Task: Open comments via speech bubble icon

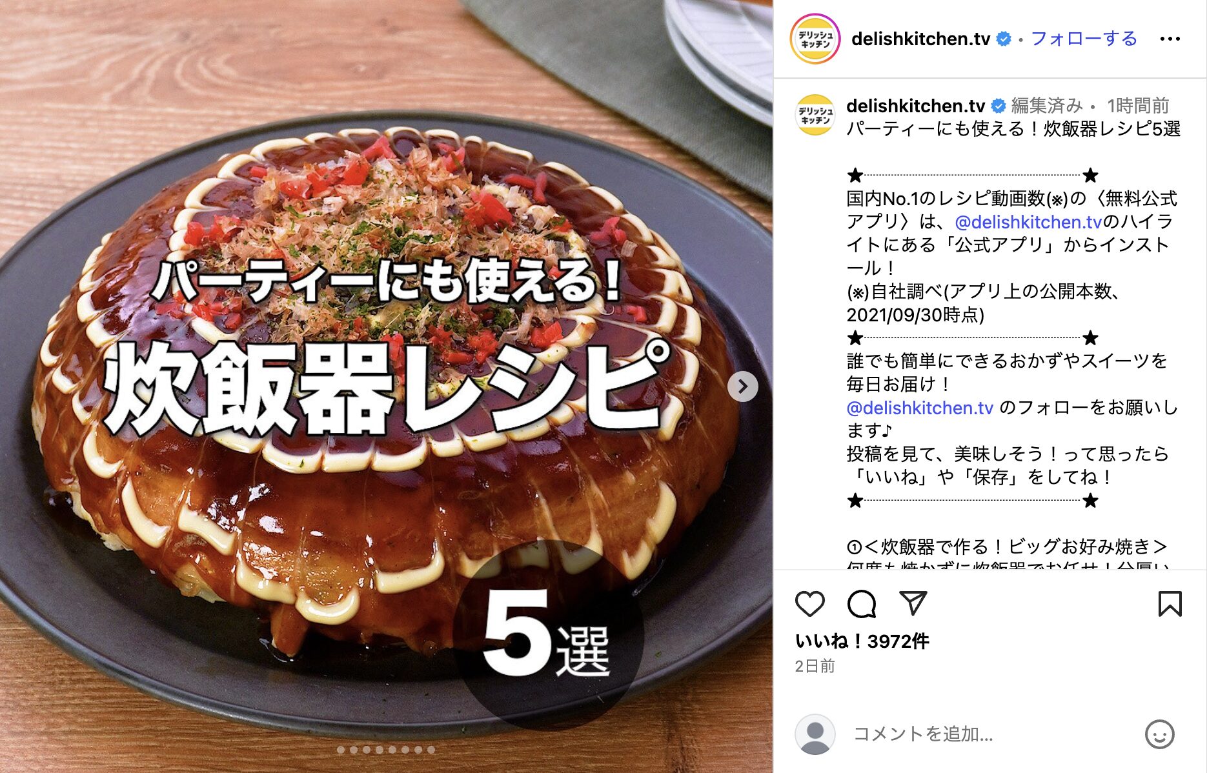Action: (861, 604)
